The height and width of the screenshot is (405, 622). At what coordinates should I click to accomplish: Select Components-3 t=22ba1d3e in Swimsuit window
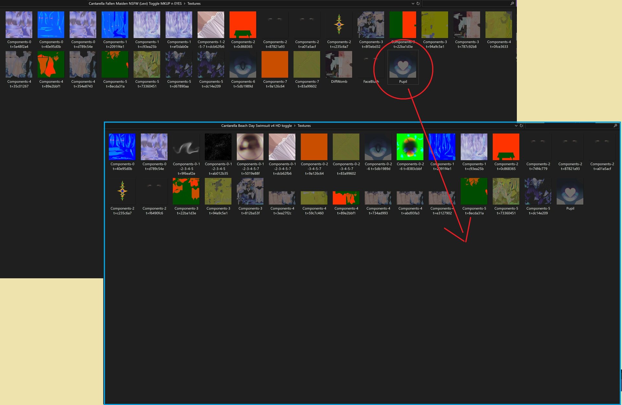point(186,196)
